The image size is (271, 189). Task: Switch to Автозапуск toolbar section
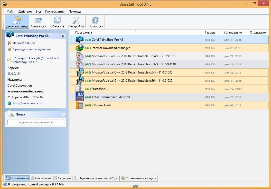pos(38,22)
